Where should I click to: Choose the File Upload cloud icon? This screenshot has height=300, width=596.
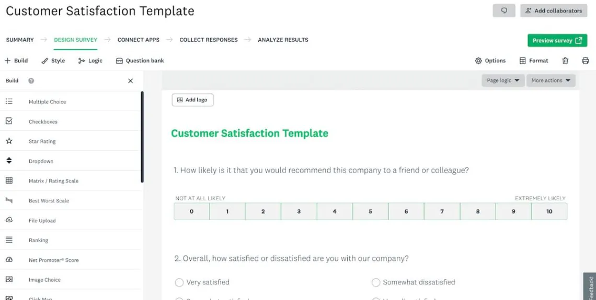(x=9, y=220)
